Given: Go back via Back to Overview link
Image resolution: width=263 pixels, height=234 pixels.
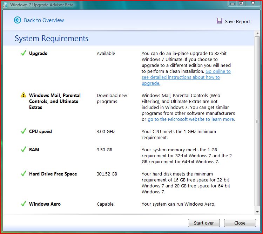Looking at the screenshot, I should pos(44,20).
